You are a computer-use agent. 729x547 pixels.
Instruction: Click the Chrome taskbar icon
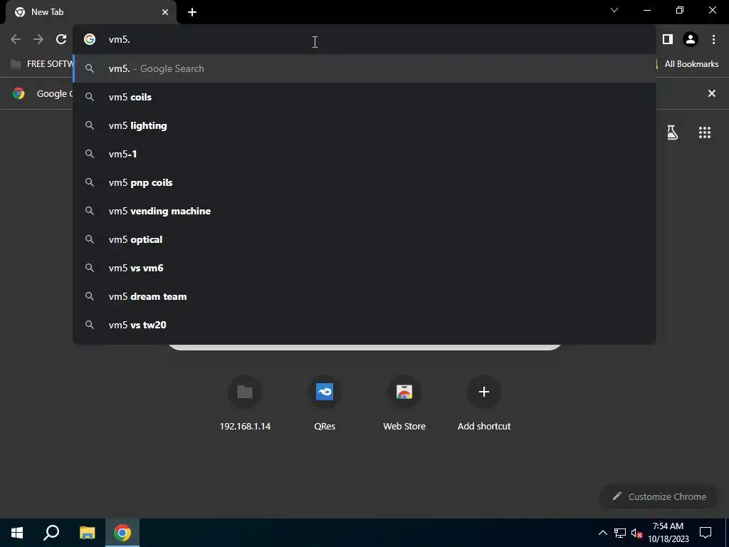point(122,533)
